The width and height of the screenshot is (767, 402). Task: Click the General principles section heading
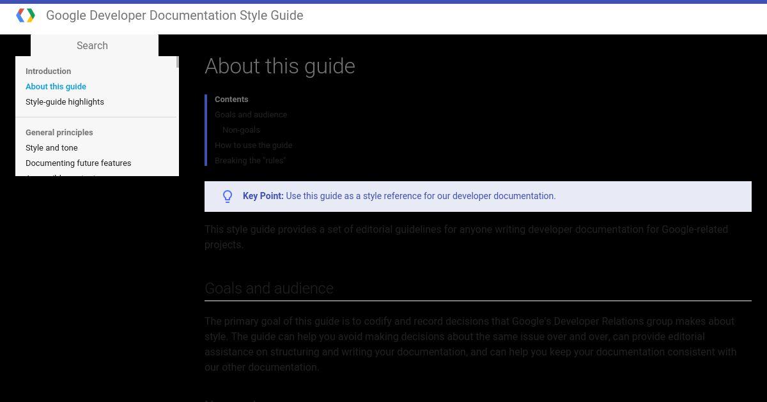coord(59,133)
